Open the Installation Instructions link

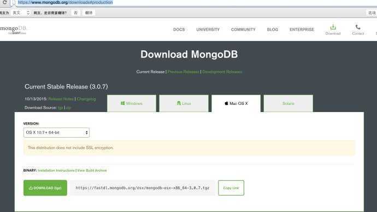pyautogui.click(x=56, y=170)
